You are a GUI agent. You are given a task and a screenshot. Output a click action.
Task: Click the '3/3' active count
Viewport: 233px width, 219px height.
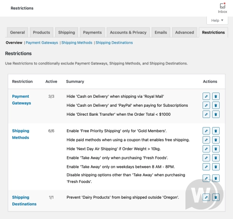click(x=51, y=96)
